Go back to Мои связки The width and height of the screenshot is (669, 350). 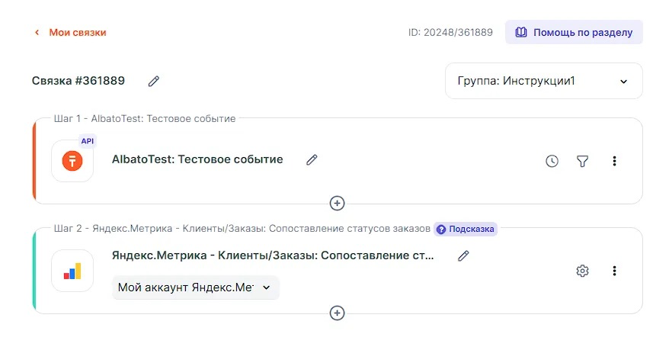click(x=70, y=33)
